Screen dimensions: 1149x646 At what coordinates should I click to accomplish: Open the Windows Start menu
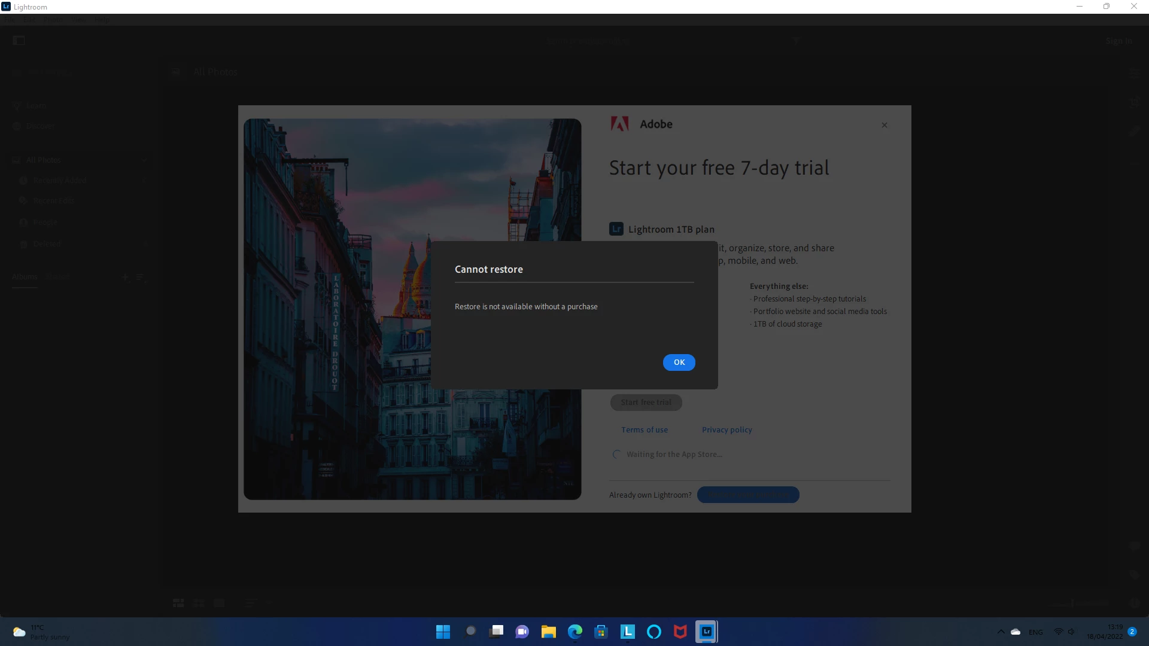(443, 632)
